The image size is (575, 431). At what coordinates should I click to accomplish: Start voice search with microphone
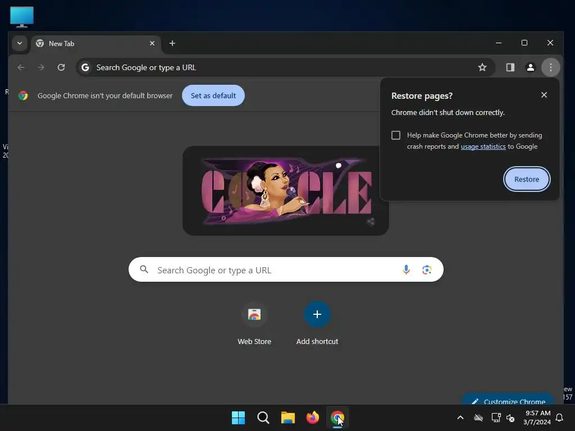406,270
